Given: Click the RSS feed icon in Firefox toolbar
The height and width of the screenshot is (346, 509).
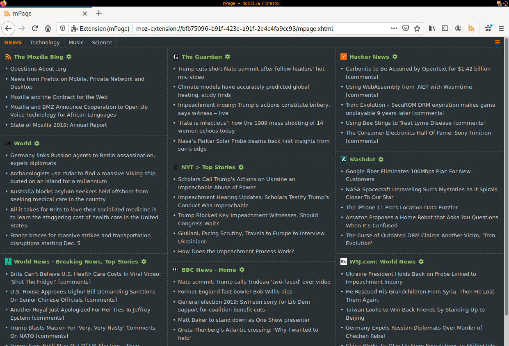Looking at the screenshot, I should 471,28.
